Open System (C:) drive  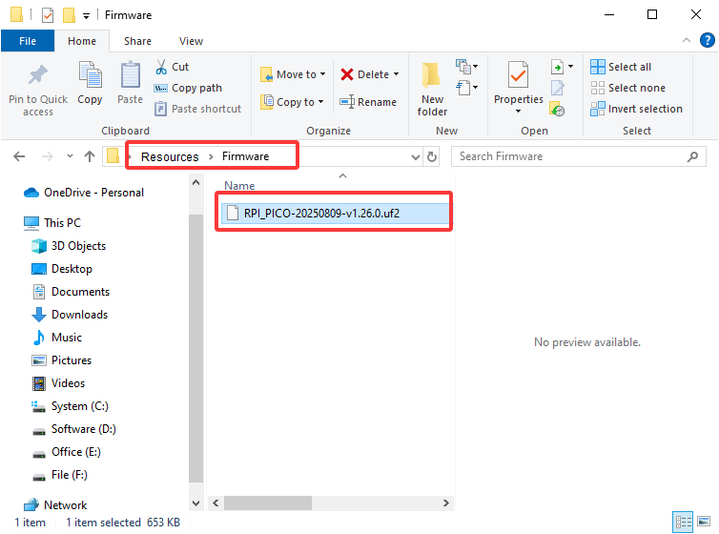[70, 406]
